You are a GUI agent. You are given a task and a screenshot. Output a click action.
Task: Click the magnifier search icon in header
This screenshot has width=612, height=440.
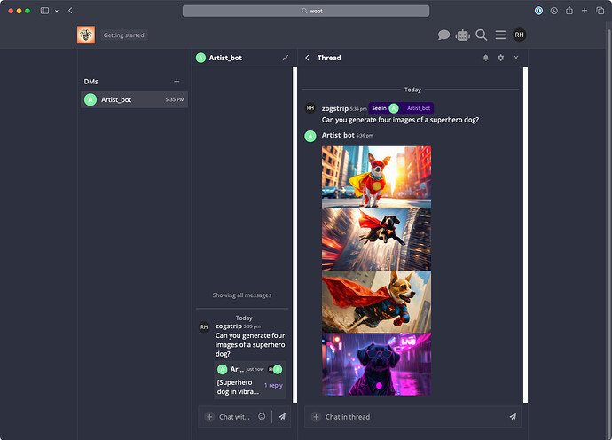pos(482,35)
